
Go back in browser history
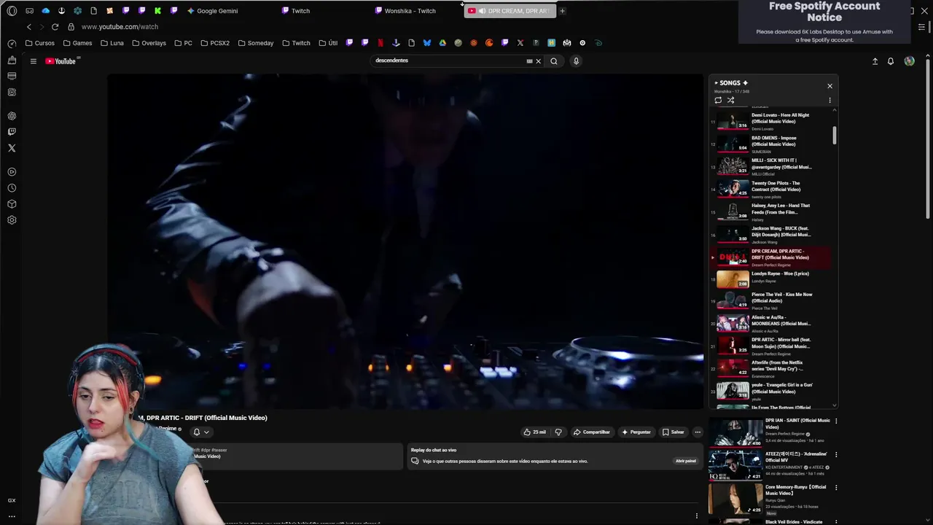[x=29, y=27]
